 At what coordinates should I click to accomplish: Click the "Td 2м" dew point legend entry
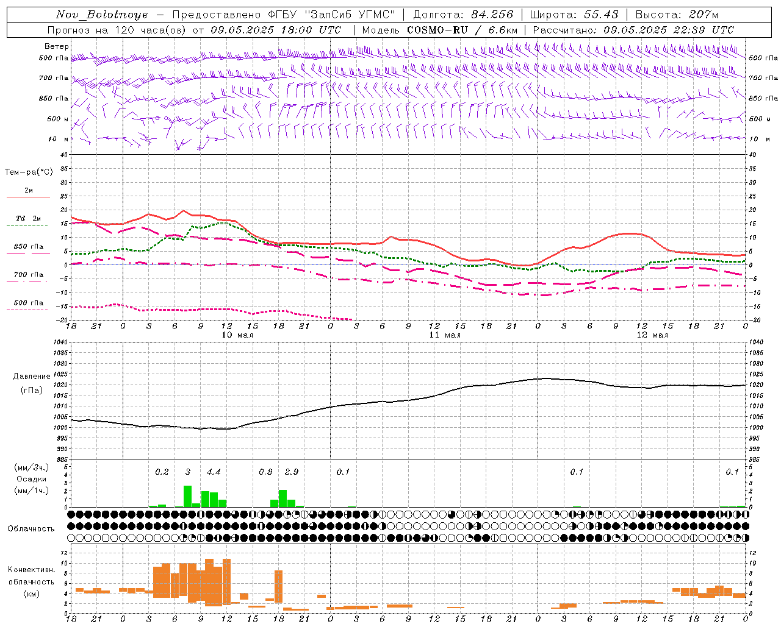click(x=29, y=218)
